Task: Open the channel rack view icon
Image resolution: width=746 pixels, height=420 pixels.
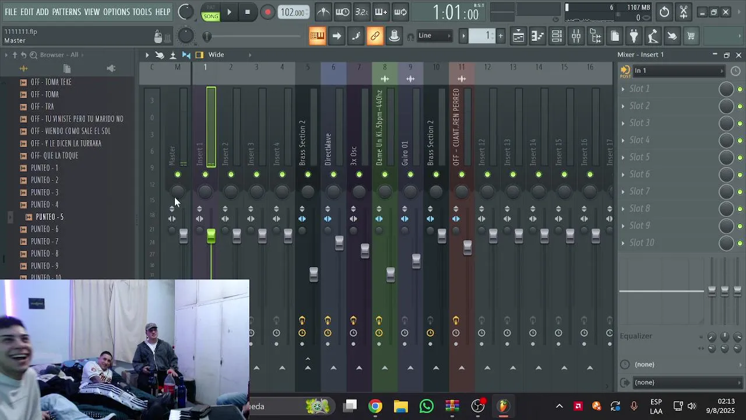Action: pos(557,36)
